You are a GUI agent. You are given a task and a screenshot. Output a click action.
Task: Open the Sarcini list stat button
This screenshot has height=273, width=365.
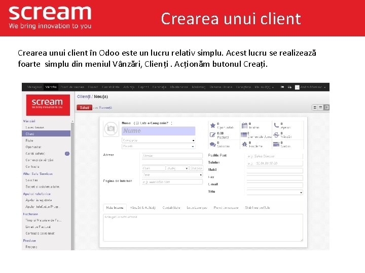click(x=288, y=145)
